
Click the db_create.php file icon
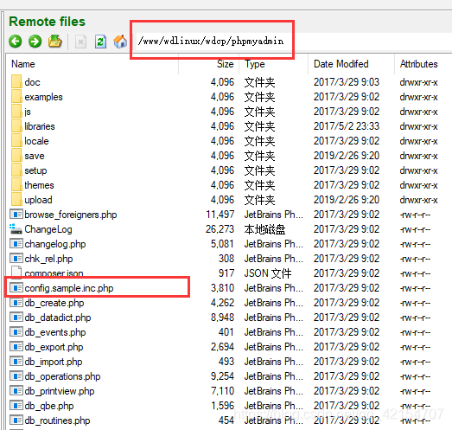click(16, 303)
